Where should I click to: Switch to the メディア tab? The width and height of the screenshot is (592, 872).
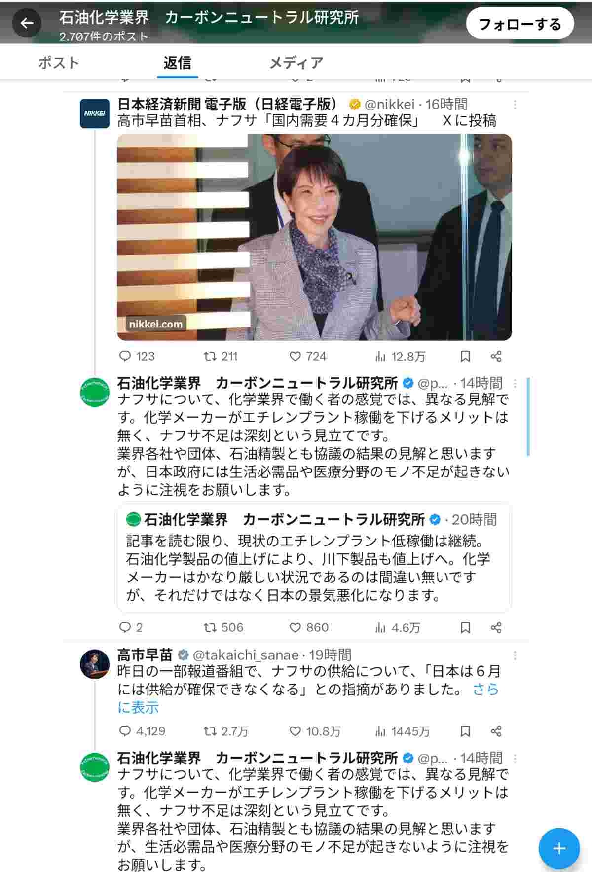[x=296, y=63]
